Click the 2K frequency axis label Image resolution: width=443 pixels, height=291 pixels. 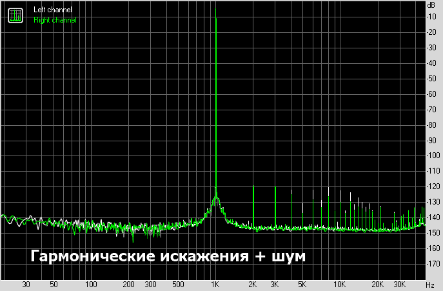click(253, 285)
